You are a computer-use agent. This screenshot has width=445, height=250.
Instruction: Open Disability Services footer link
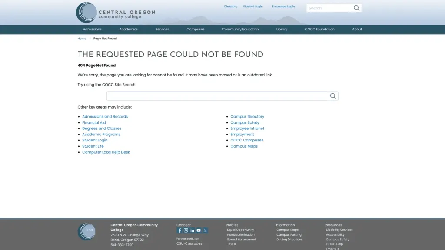point(339,230)
